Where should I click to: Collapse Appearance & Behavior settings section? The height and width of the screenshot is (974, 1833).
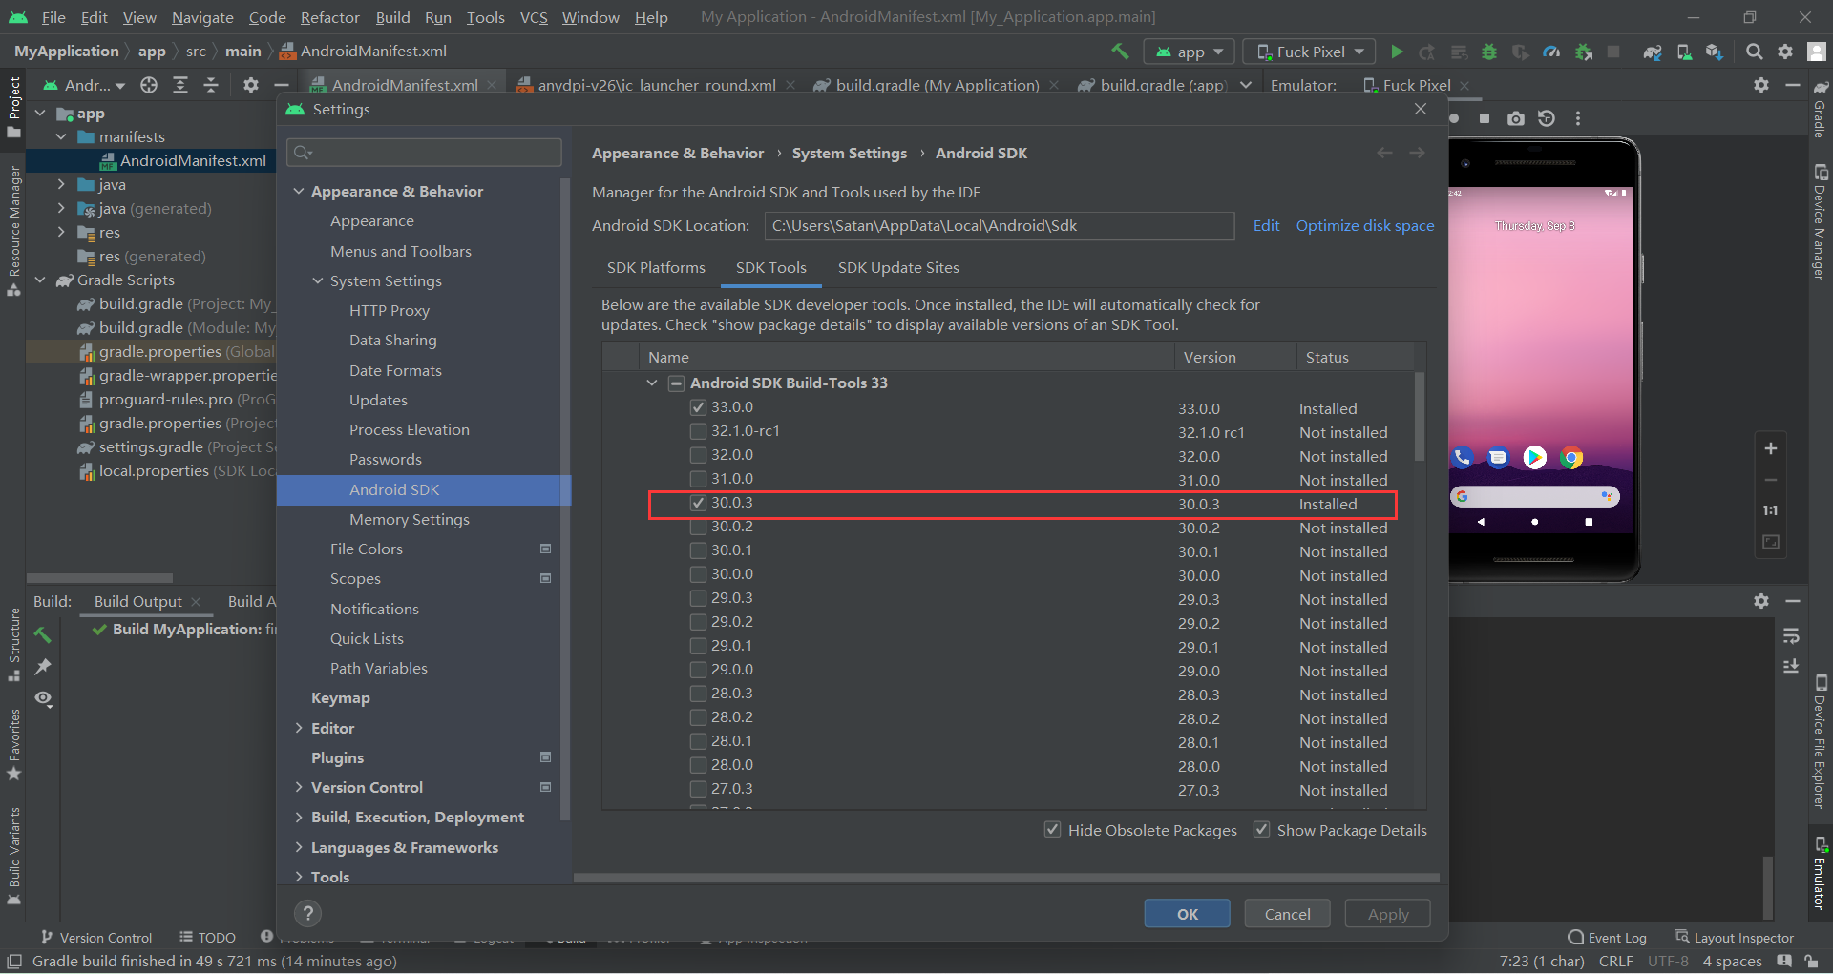[x=299, y=191]
